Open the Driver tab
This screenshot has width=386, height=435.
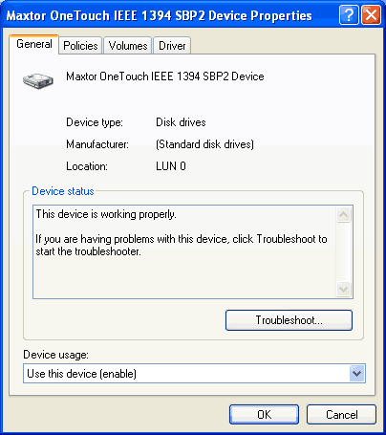(x=172, y=46)
